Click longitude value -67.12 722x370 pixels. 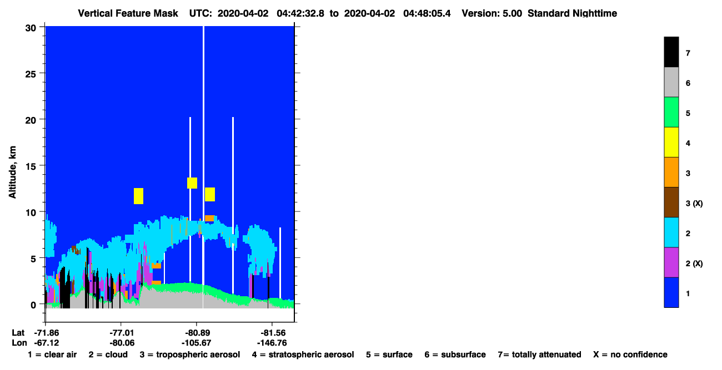pos(46,343)
